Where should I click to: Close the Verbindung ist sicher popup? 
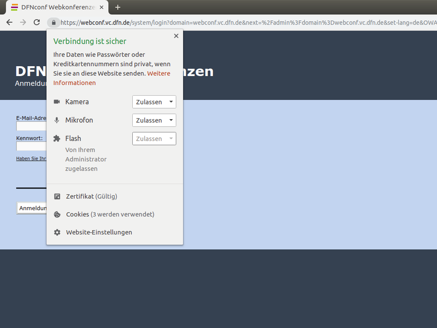[x=176, y=36]
